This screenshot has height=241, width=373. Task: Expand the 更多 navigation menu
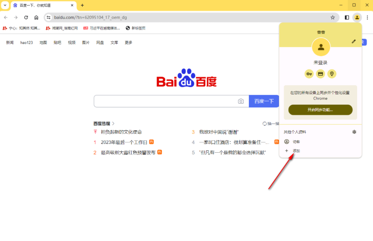point(129,43)
